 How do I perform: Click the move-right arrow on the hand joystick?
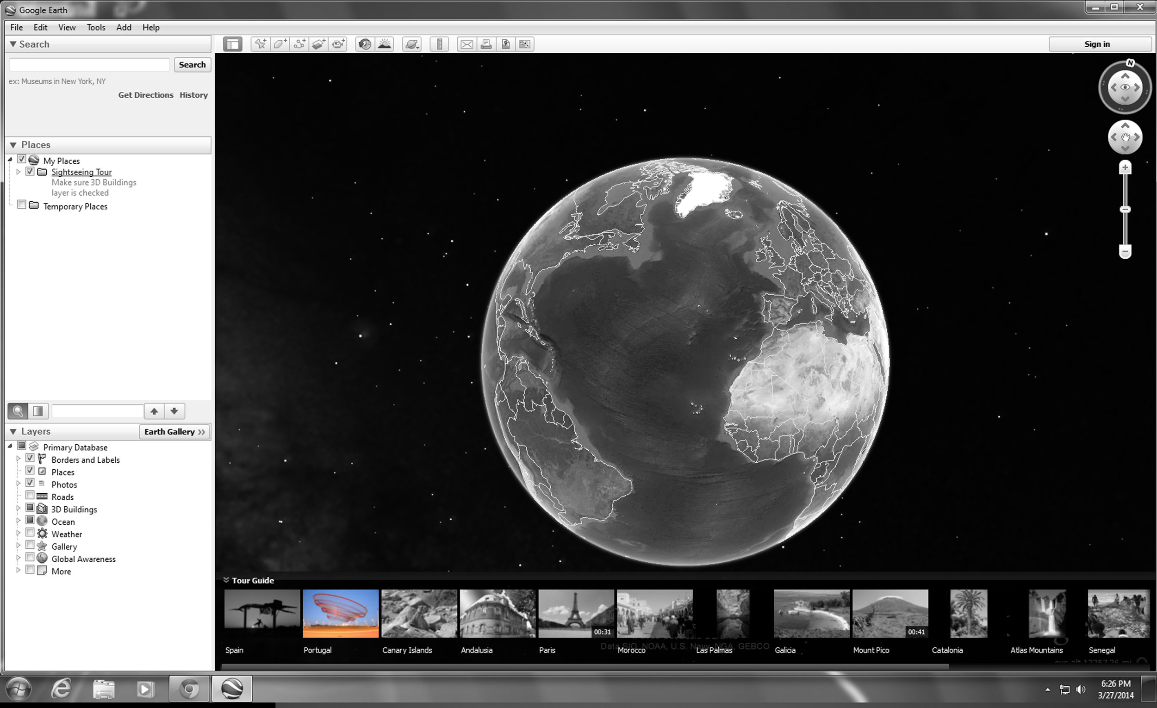(x=1137, y=137)
